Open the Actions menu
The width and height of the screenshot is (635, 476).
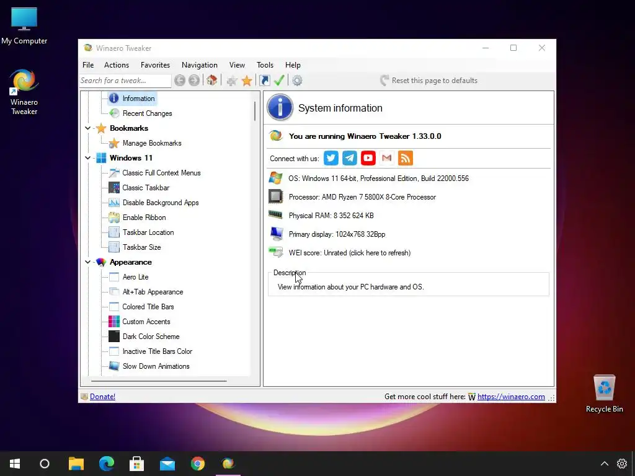(117, 64)
